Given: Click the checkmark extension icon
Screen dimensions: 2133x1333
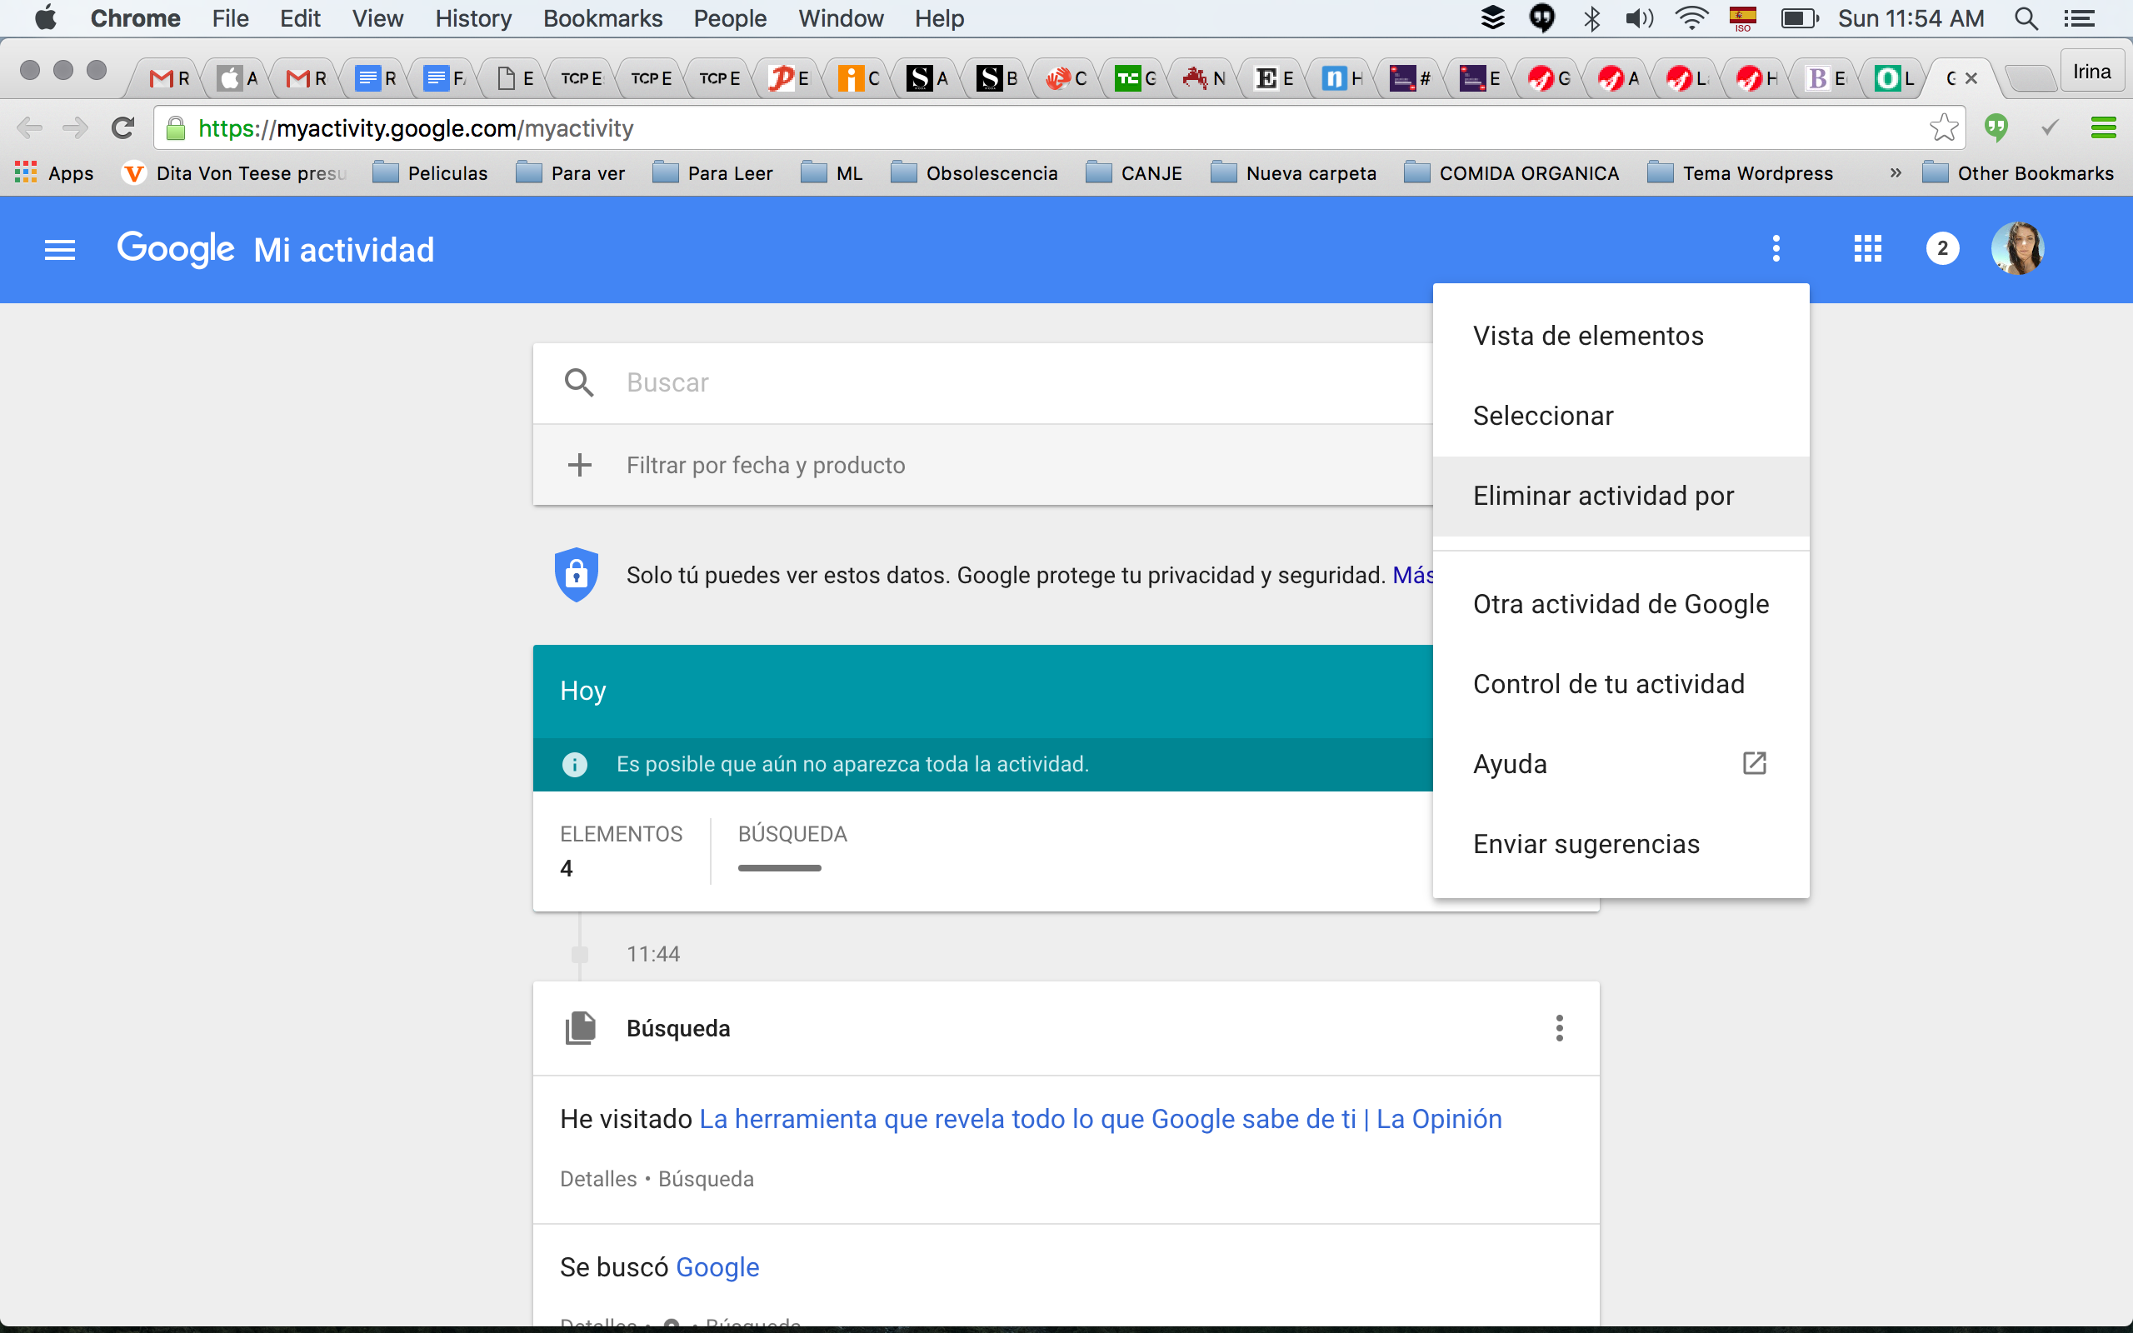Looking at the screenshot, I should [x=2051, y=127].
